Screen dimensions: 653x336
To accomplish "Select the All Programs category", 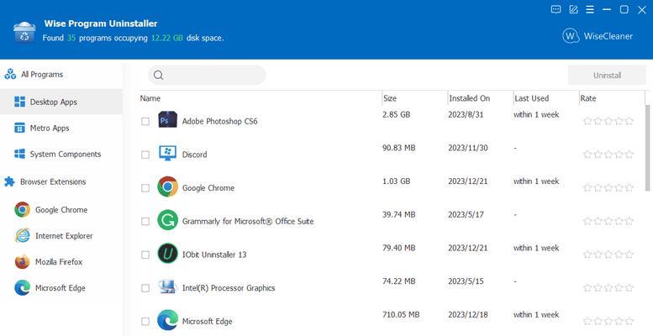I will click(61, 75).
